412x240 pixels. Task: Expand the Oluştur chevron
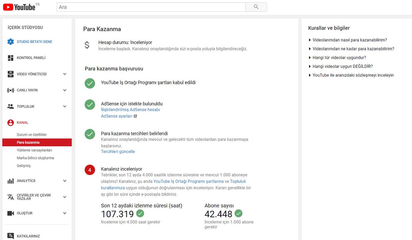(65, 213)
